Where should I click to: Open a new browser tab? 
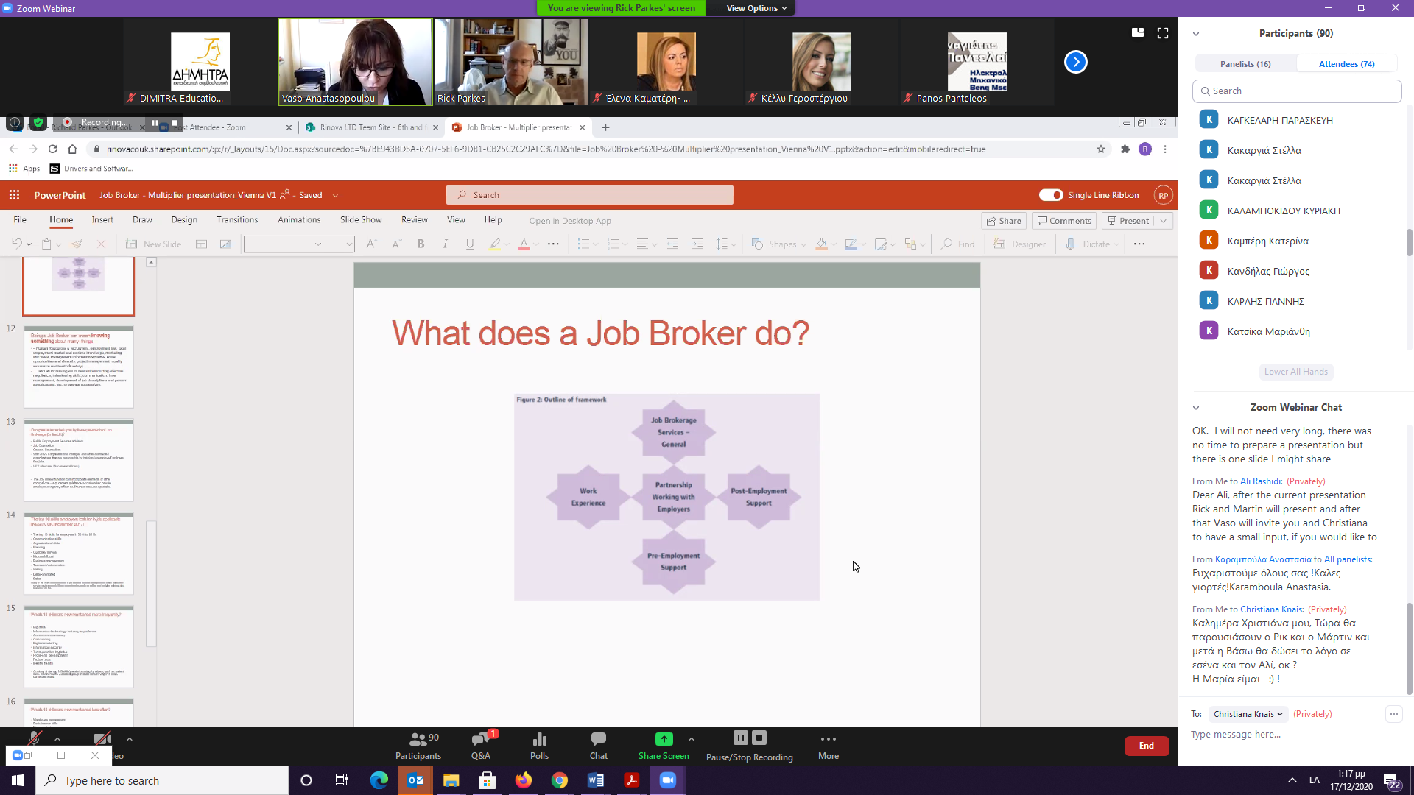click(x=605, y=127)
